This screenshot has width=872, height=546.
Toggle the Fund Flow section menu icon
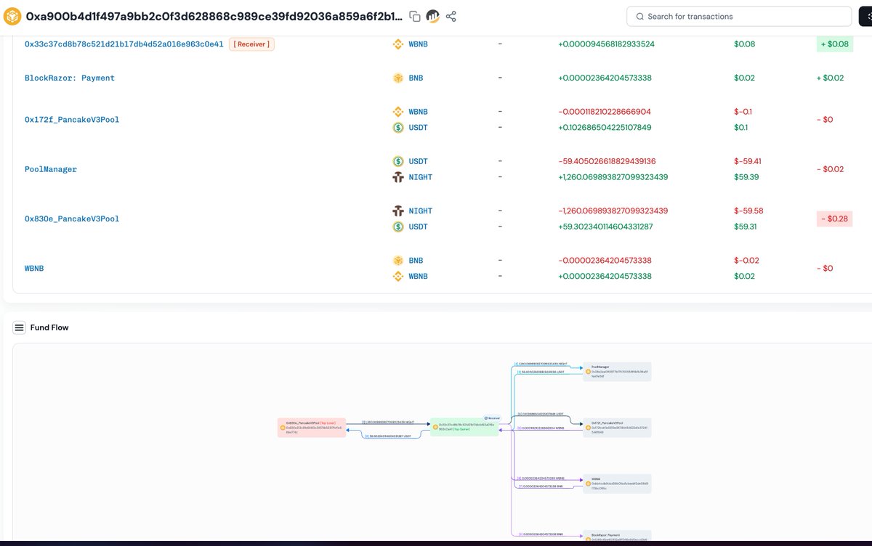click(x=20, y=327)
